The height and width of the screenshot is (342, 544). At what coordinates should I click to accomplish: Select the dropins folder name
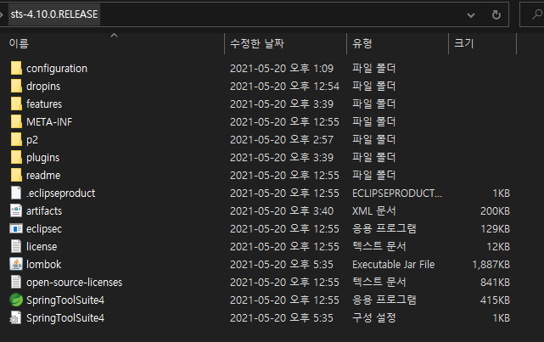[x=43, y=87]
